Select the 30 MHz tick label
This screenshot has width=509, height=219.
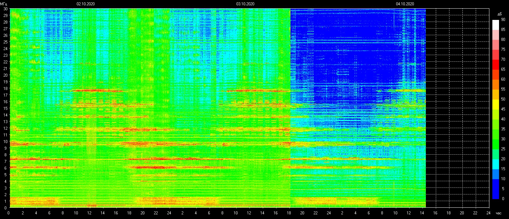coord(5,9)
